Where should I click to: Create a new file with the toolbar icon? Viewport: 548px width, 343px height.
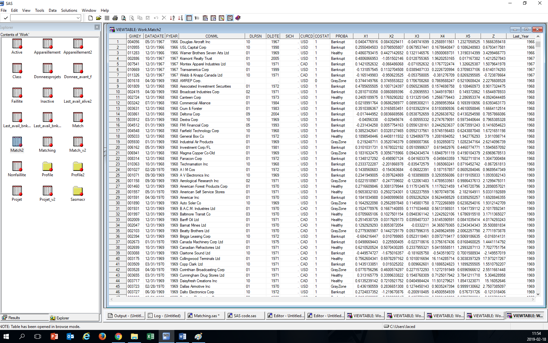click(91, 18)
